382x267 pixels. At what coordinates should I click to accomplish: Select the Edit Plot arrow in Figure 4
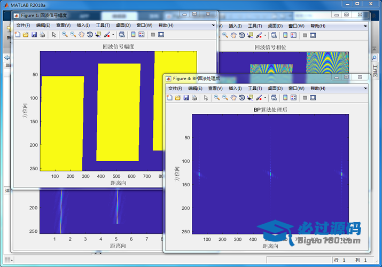pos(206,98)
